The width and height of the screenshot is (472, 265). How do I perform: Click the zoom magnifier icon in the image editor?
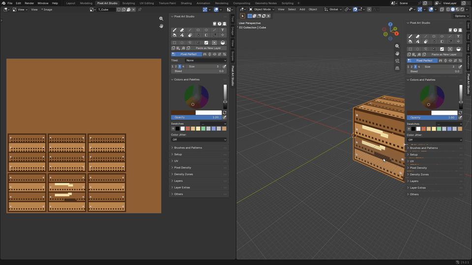click(x=161, y=19)
